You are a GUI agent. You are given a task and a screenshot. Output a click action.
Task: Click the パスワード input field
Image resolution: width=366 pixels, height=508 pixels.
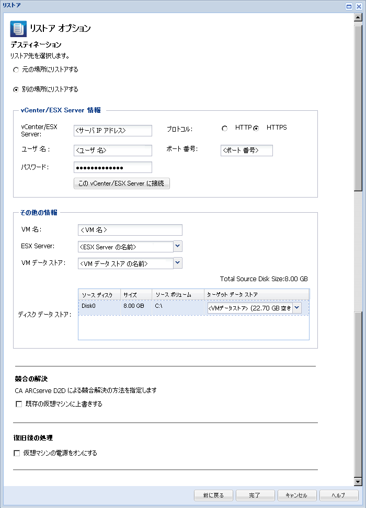[113, 167]
